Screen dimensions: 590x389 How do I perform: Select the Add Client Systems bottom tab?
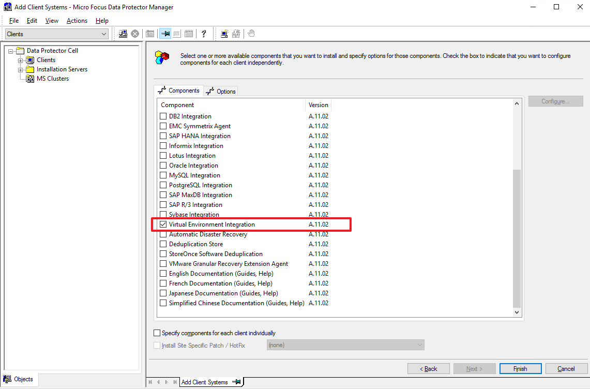(211, 382)
